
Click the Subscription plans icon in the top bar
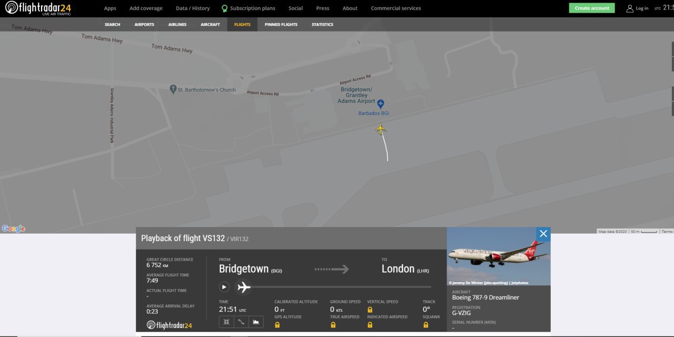[x=225, y=8]
